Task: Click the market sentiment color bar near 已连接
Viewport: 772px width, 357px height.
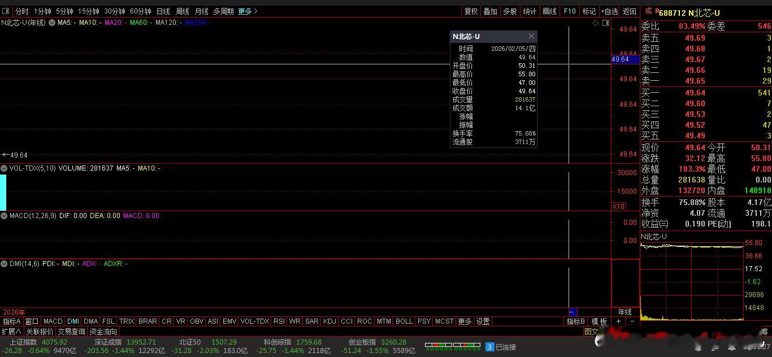Action: click(x=452, y=346)
